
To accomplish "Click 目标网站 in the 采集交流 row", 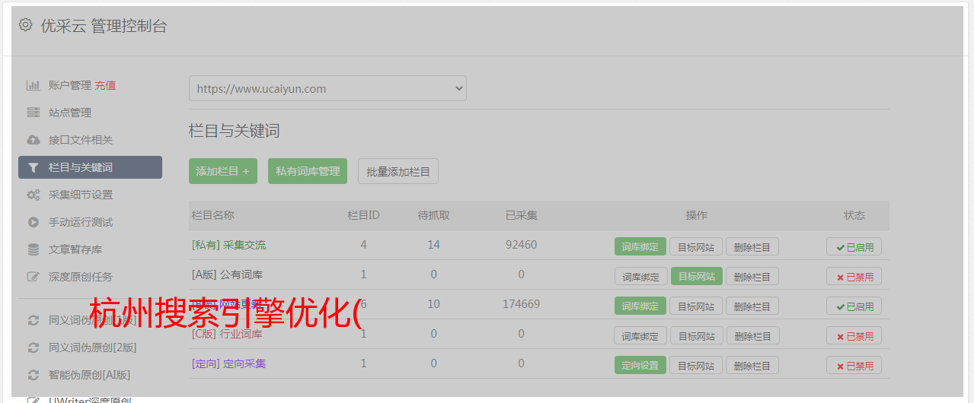I will pyautogui.click(x=697, y=246).
